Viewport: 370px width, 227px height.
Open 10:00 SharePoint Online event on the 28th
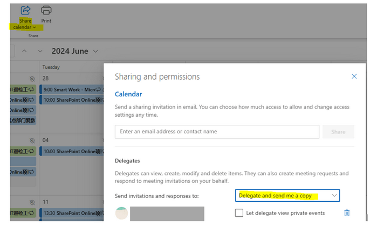(72, 100)
